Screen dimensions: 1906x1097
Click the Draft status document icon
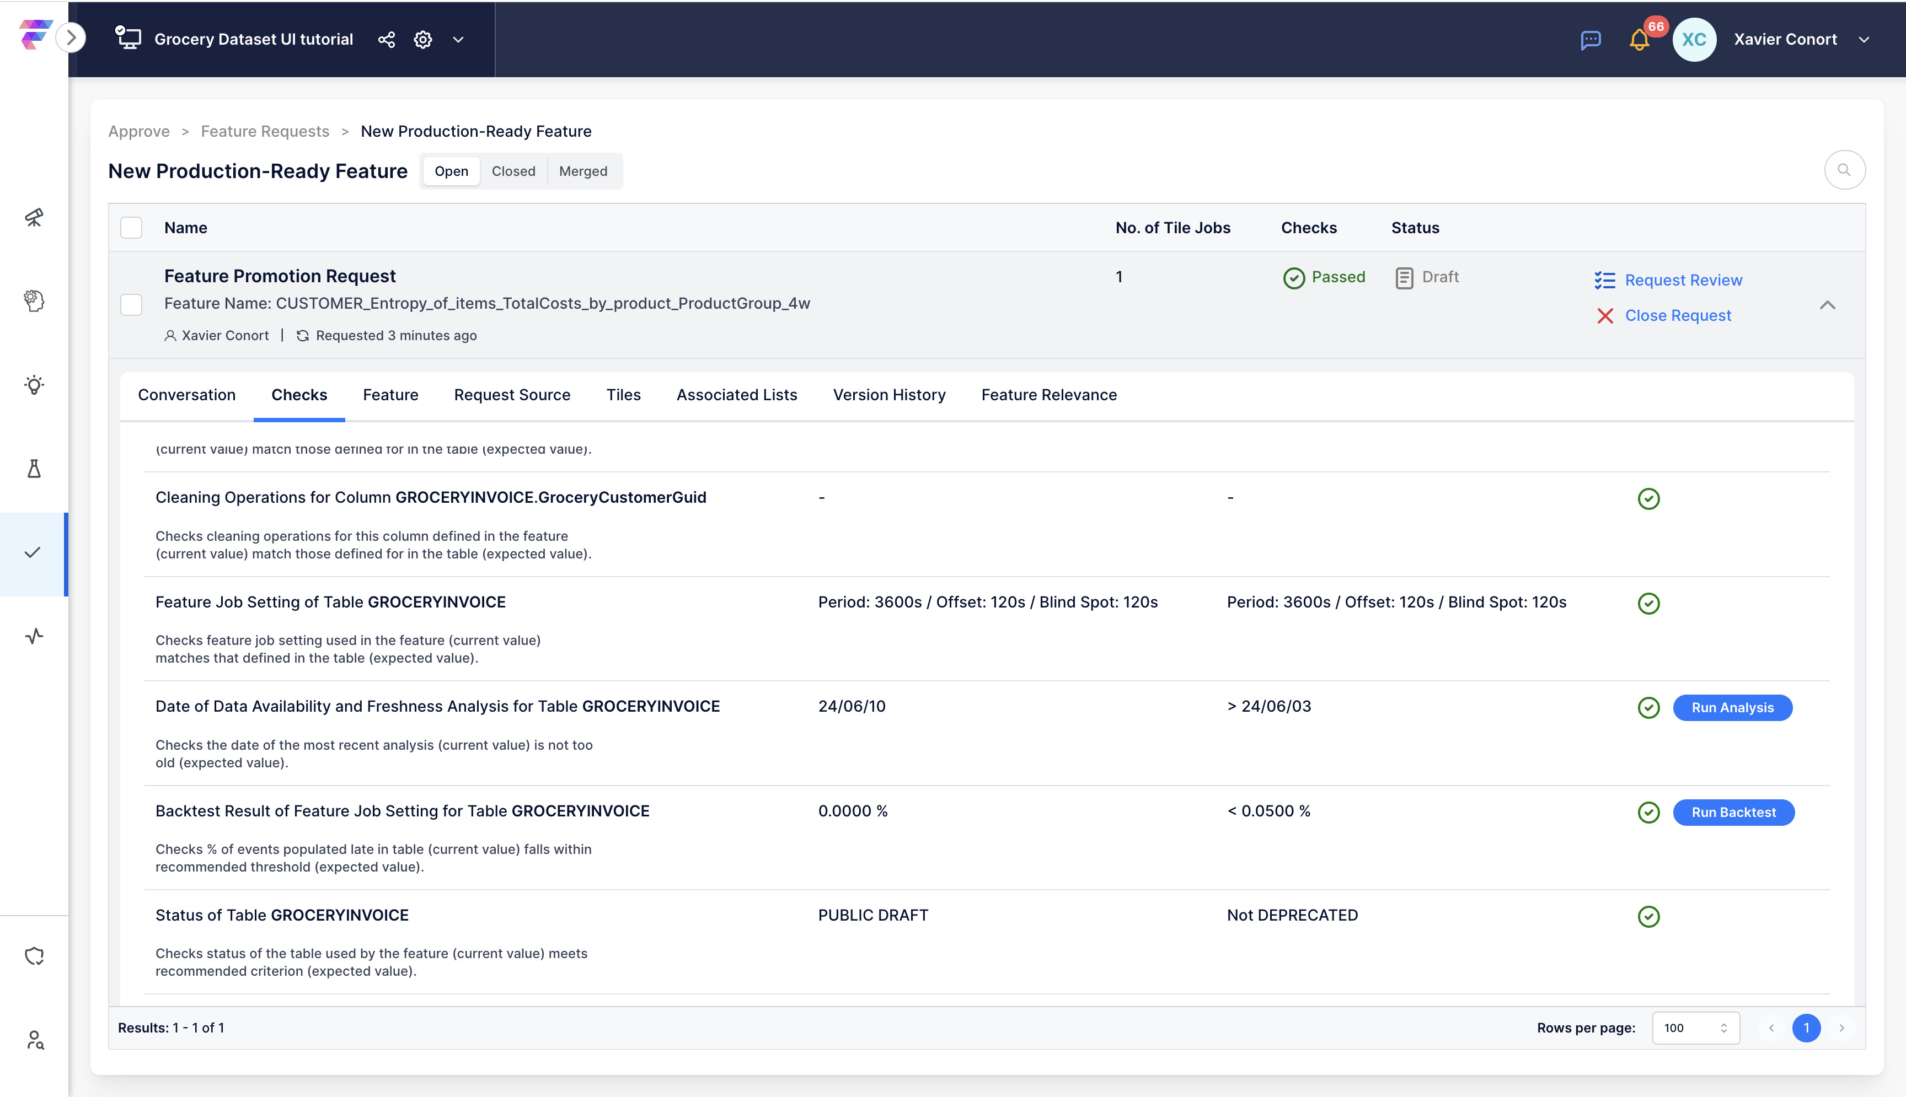1404,278
